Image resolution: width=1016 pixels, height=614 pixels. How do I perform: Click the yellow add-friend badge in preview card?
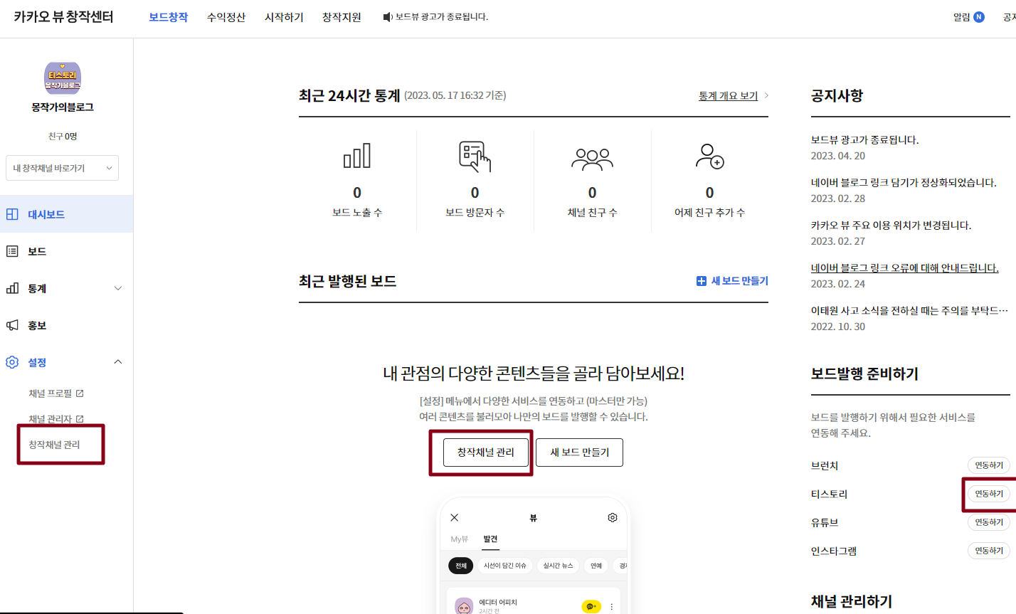click(591, 606)
